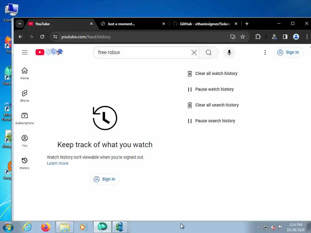Click Clear all search history
This screenshot has width=311, height=233.
point(213,105)
